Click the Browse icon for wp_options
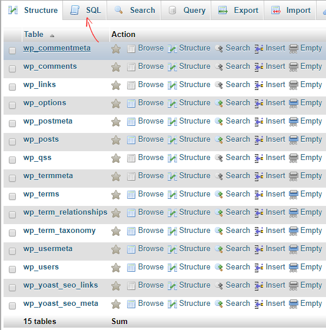326x330 pixels. (131, 104)
